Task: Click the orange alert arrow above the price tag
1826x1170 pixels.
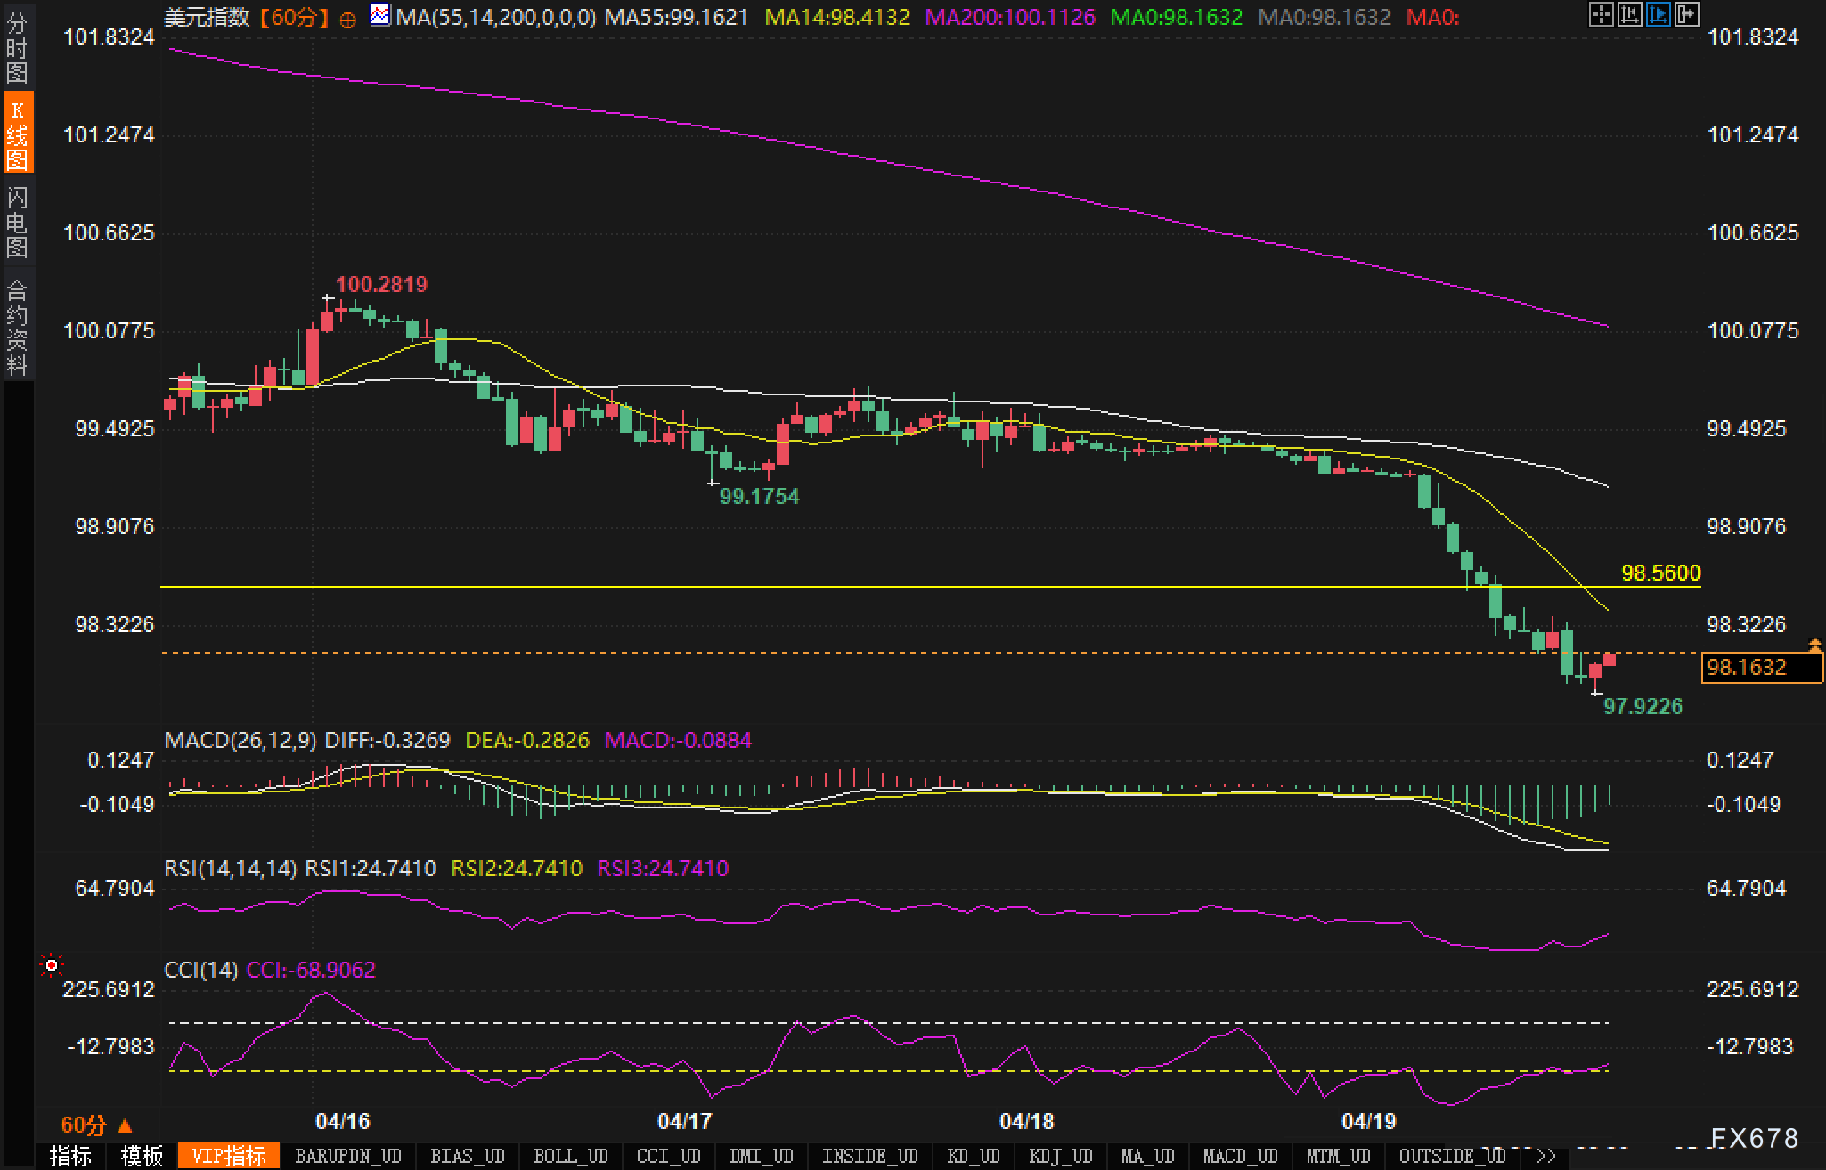Action: [1814, 643]
